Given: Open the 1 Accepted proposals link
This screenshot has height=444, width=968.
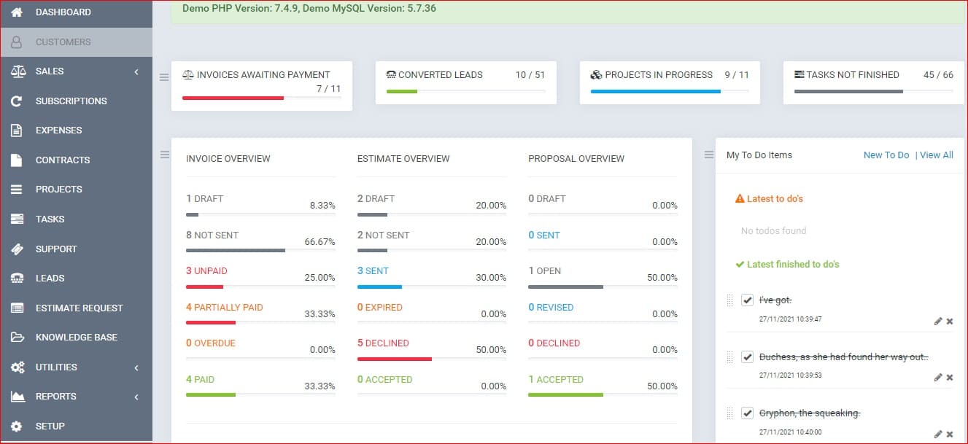Looking at the screenshot, I should (x=556, y=380).
